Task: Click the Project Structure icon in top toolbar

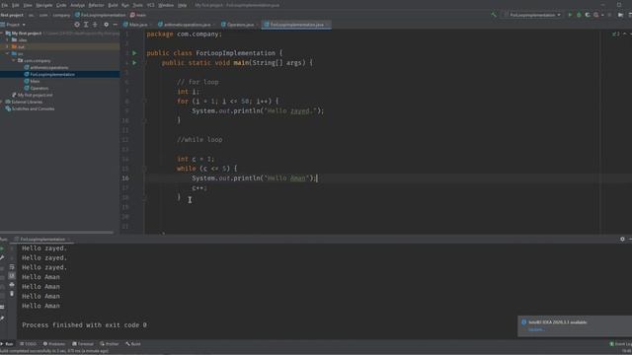Action: (621, 15)
